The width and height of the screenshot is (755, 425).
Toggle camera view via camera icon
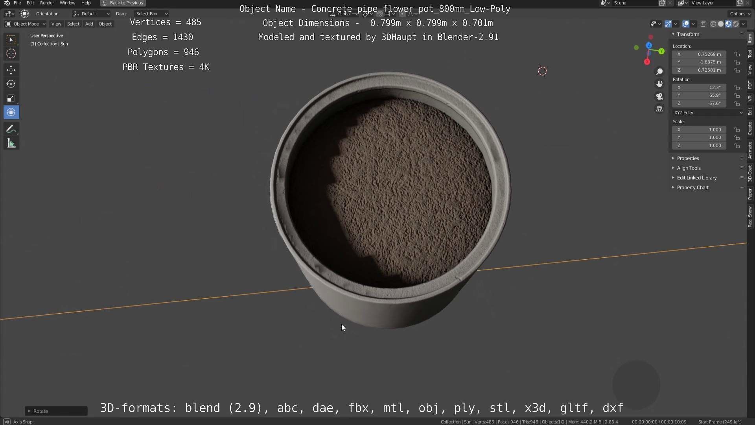point(659,96)
